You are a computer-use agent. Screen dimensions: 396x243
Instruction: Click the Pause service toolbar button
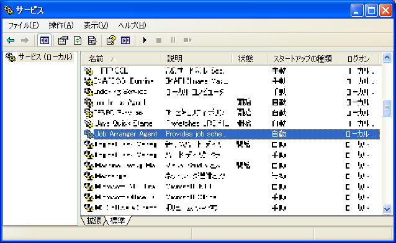(173, 40)
